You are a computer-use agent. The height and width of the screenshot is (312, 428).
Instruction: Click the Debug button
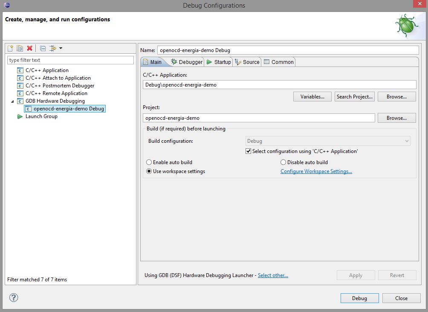359,298
